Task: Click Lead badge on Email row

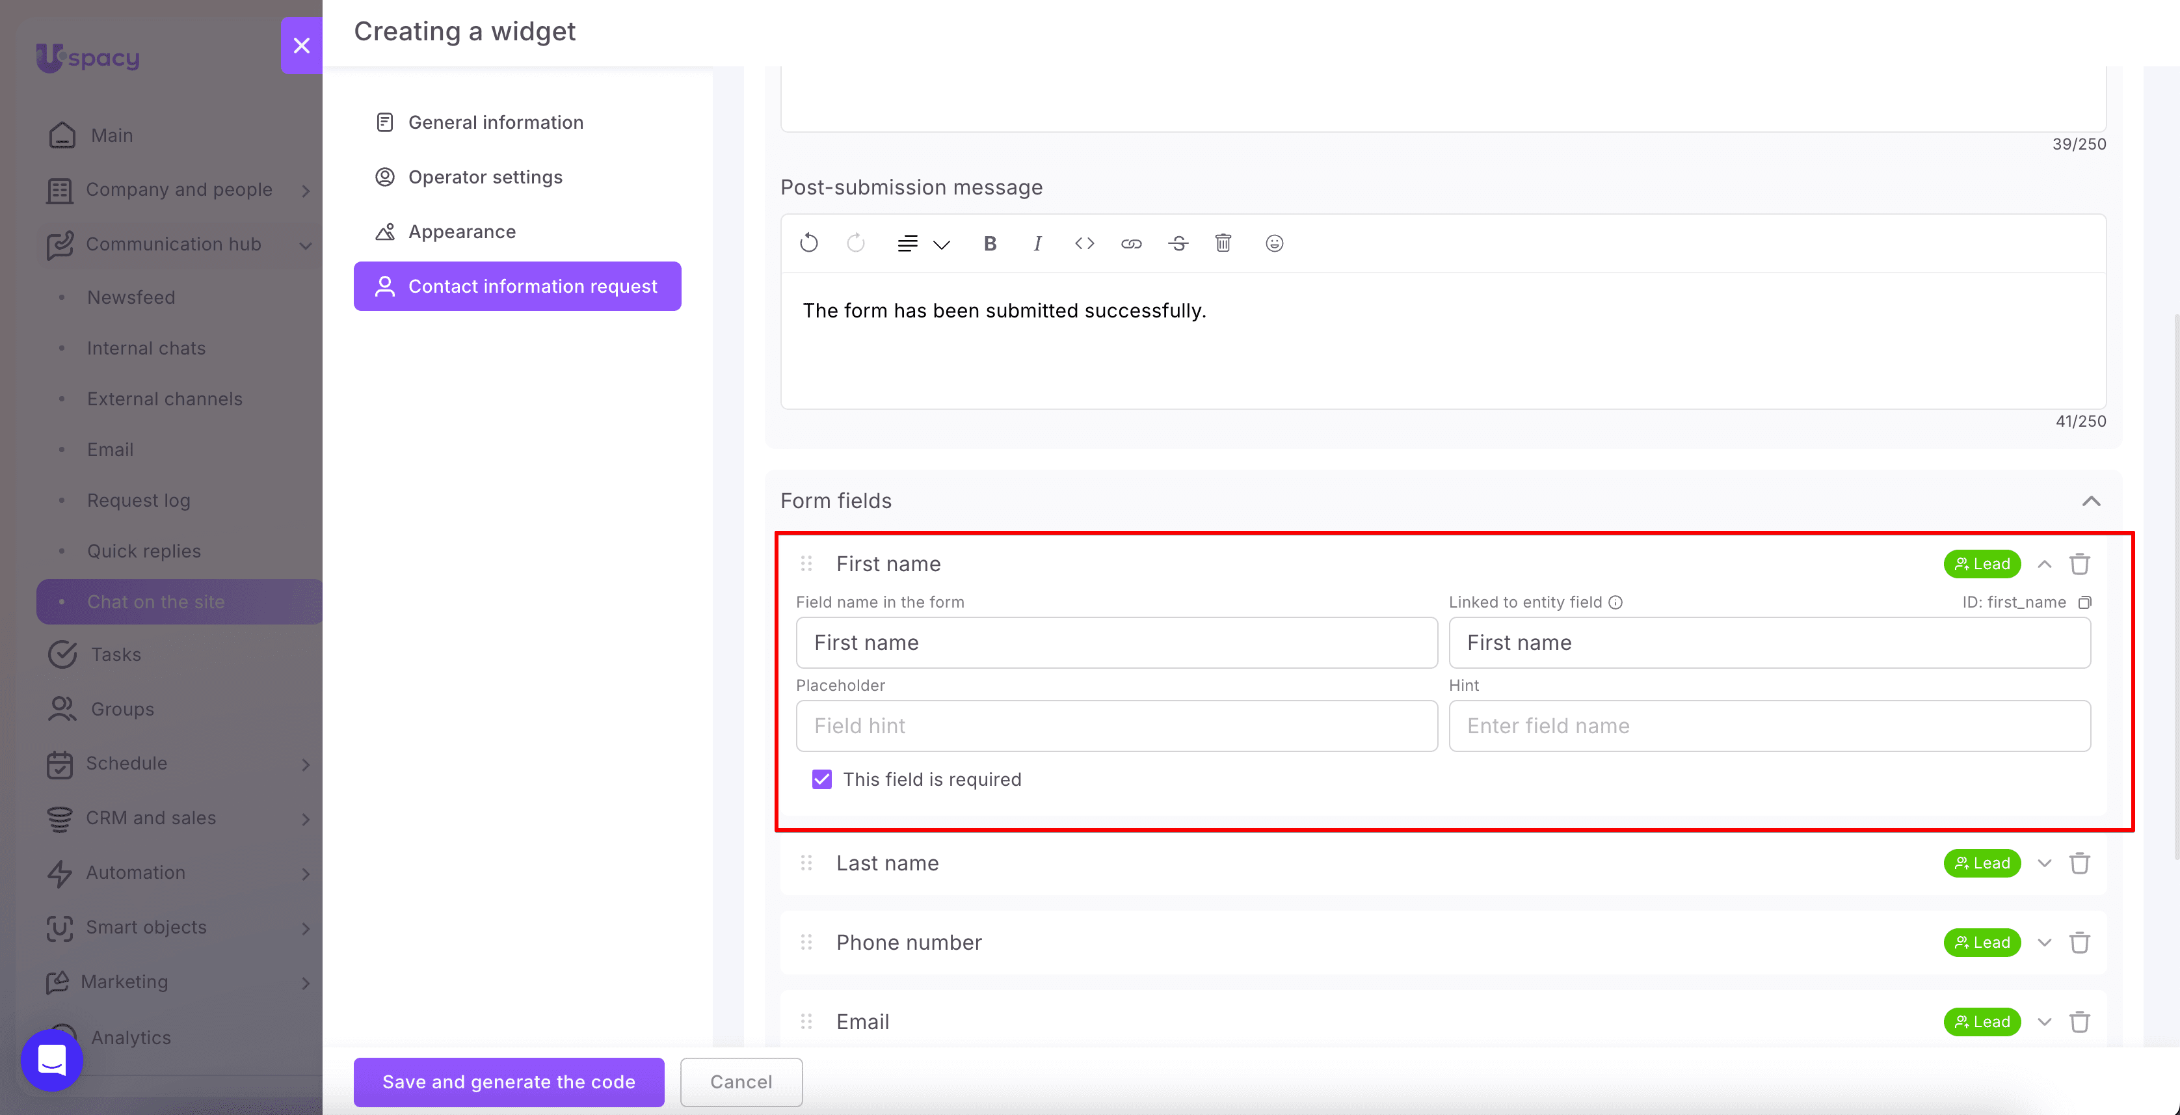Action: (1982, 1022)
